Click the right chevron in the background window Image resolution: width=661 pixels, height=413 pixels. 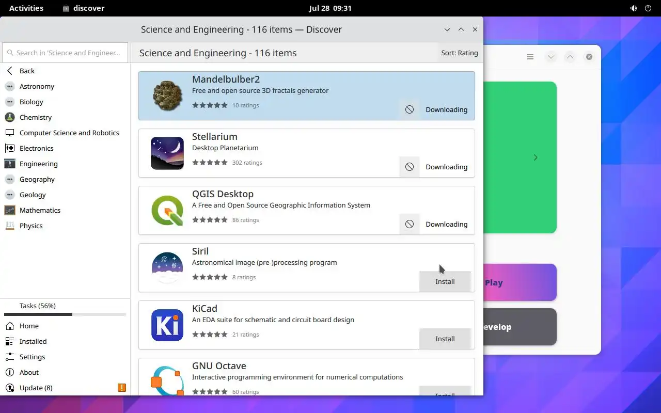pyautogui.click(x=536, y=157)
